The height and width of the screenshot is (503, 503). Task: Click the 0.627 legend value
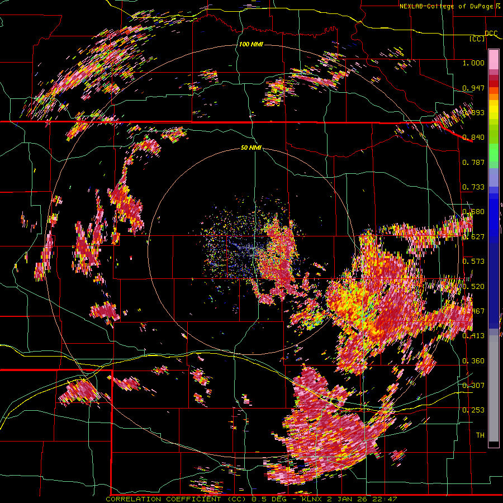pyautogui.click(x=473, y=236)
